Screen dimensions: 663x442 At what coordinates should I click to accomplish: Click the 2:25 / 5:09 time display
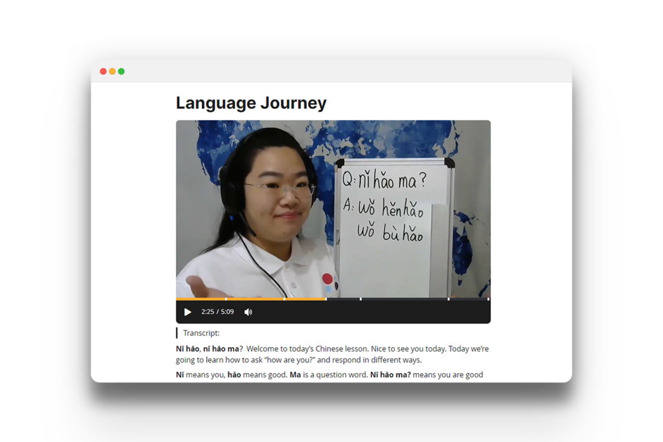[x=218, y=312]
